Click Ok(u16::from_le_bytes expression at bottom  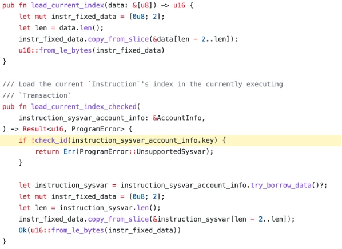pos(100,230)
